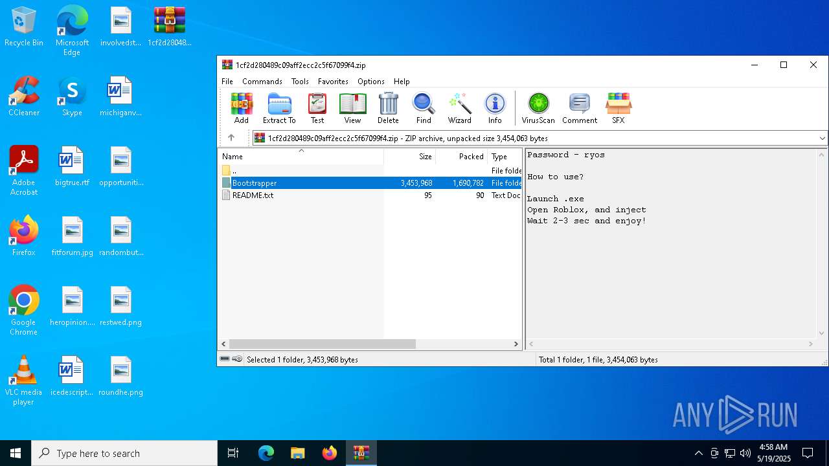Open the Help menu
Screen dimensions: 829x466
[x=402, y=82]
